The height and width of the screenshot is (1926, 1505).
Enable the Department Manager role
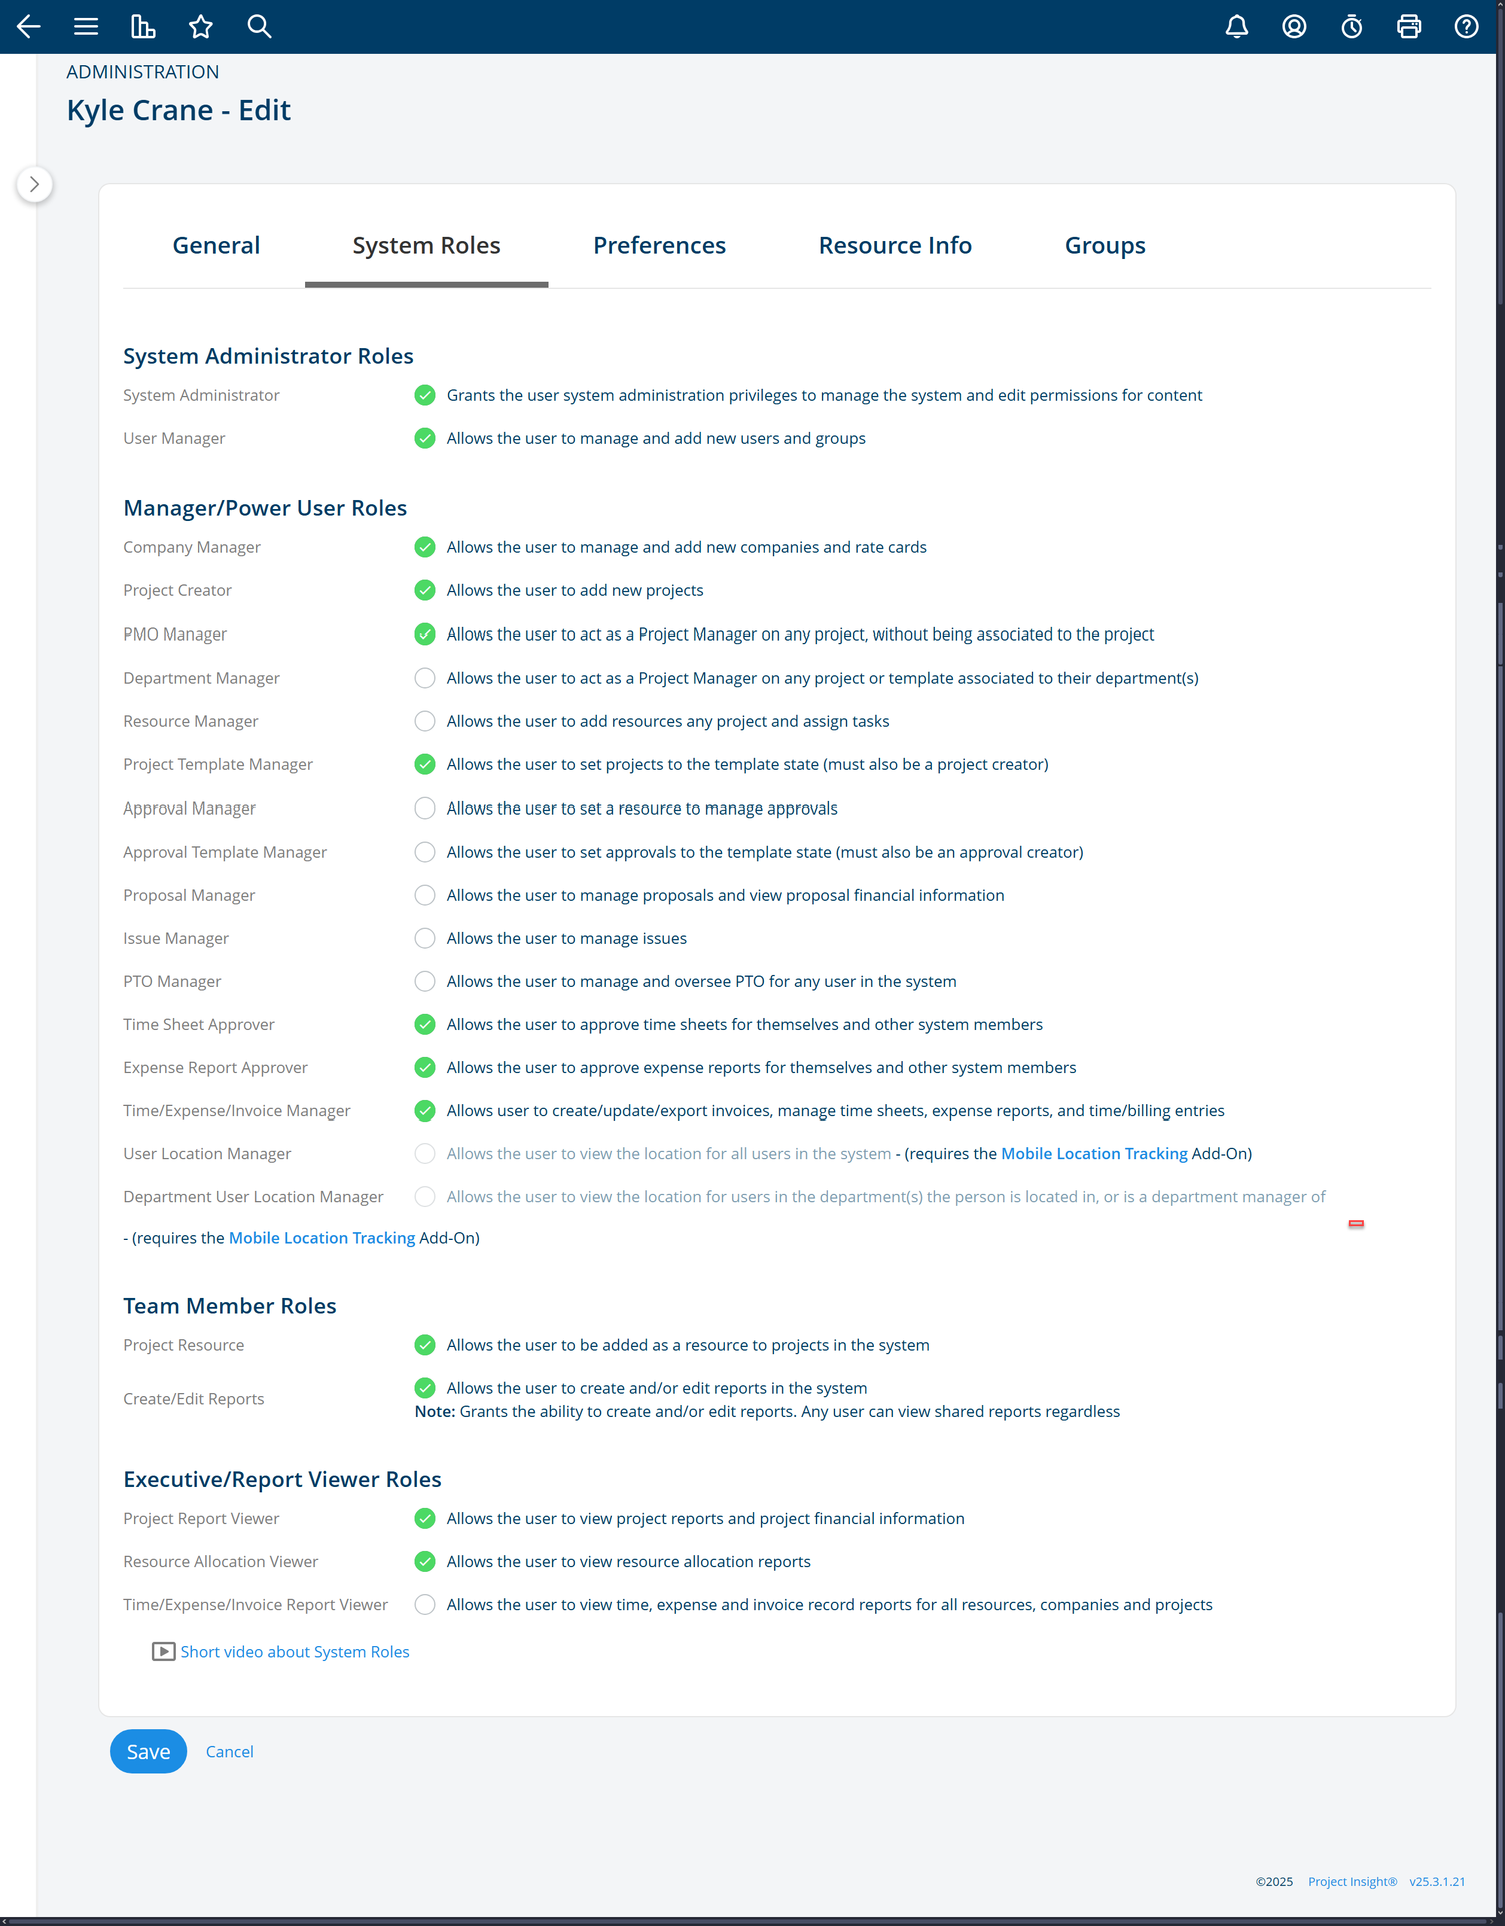pyautogui.click(x=425, y=678)
